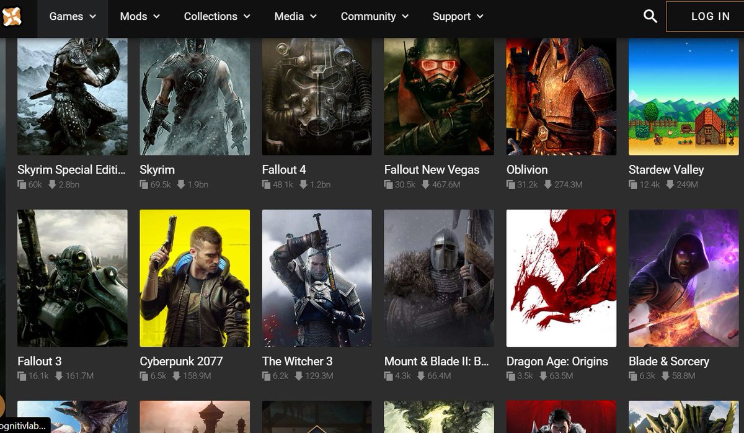Click the Fallout New Vegas title link
The image size is (744, 433).
(x=432, y=169)
